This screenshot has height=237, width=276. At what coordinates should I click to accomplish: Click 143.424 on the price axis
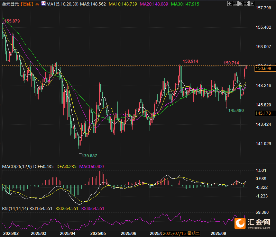263,124
